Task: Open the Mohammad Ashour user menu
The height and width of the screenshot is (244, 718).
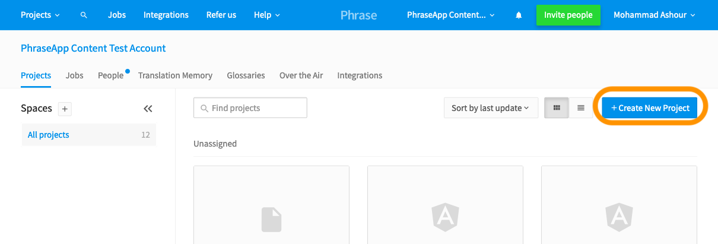Action: coord(655,15)
